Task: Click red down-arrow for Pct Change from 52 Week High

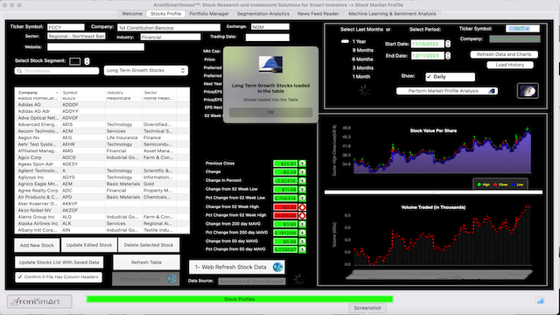Action: click(302, 215)
